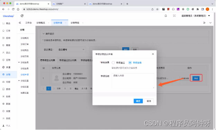
Task: Select the 审核拒绝 radio button
Action: click(130, 63)
